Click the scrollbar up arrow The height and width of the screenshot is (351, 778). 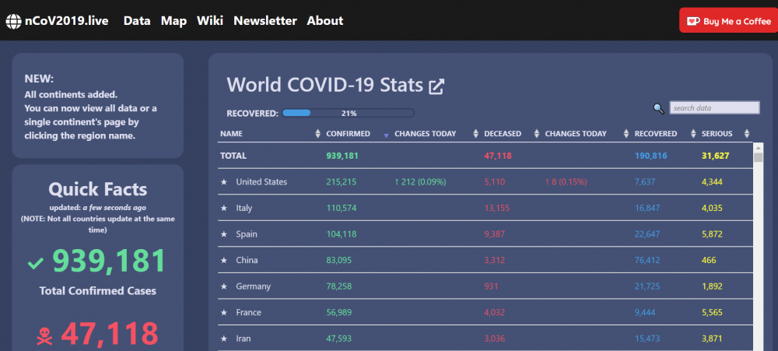[758, 147]
